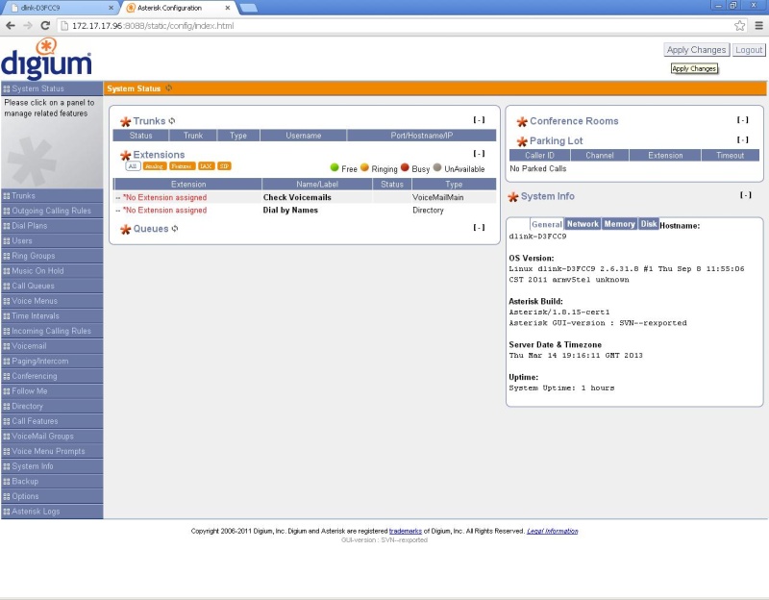The height and width of the screenshot is (600, 769).
Task: Switch to the Memory system info tab
Action: point(619,224)
